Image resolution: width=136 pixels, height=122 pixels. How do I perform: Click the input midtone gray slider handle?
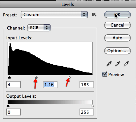pyautogui.click(x=36, y=77)
